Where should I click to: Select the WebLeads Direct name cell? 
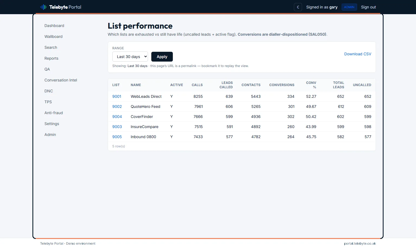[146, 96]
